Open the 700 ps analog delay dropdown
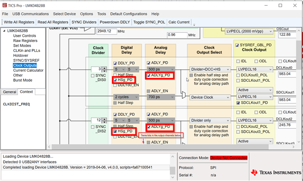Image resolution: width=303 pixels, height=181 pixels. [x=161, y=97]
